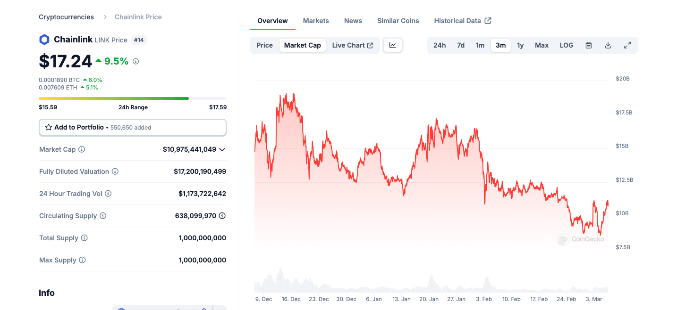Image resolution: width=677 pixels, height=310 pixels.
Task: Switch to the Markets tab
Action: click(x=316, y=20)
